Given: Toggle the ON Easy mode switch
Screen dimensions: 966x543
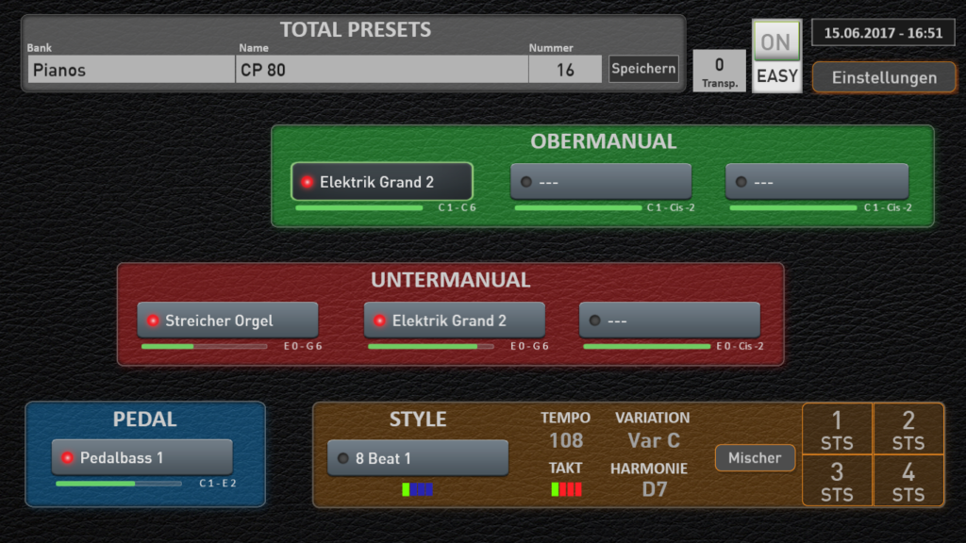Looking at the screenshot, I should point(776,56).
